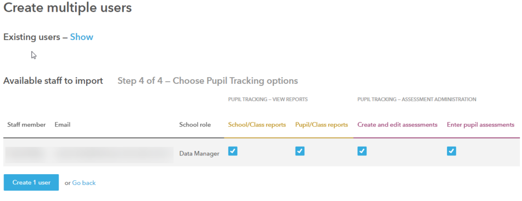
Task: Click the Create 1 user button
Action: click(31, 182)
